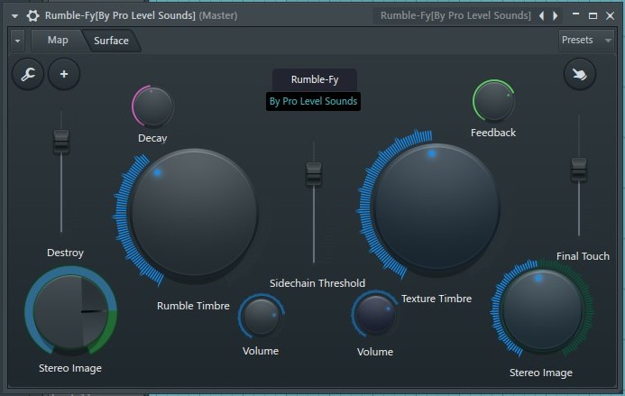Open plugin gear options in title bar
Image resolution: width=625 pixels, height=396 pixels.
coord(32,16)
